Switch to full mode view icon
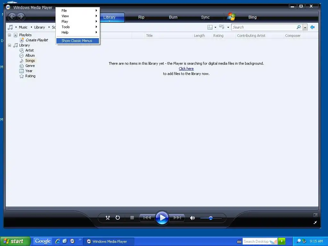This screenshot has width=328, height=246. coord(316,215)
